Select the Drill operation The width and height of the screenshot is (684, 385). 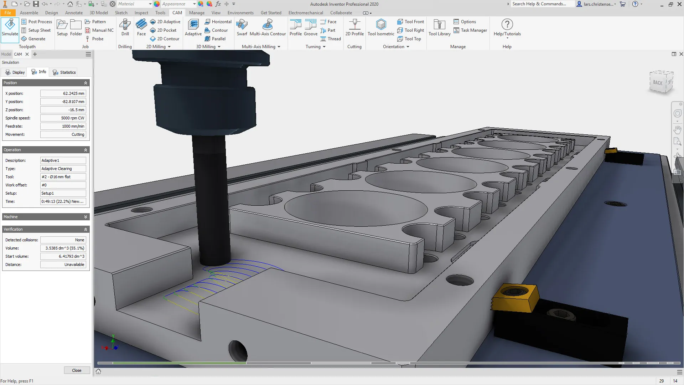click(x=125, y=28)
